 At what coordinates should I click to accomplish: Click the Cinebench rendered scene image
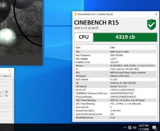(21, 32)
